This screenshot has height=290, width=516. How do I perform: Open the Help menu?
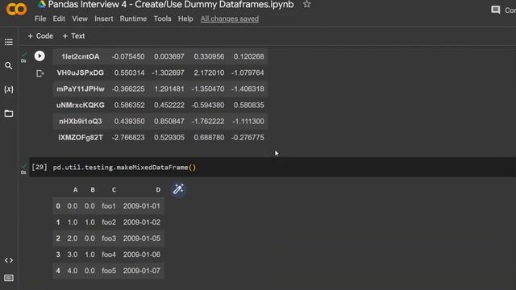tap(185, 19)
